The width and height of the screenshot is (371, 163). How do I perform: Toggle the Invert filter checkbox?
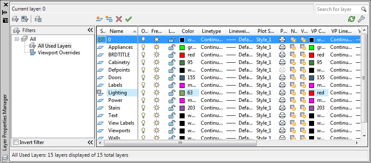[x=16, y=142]
